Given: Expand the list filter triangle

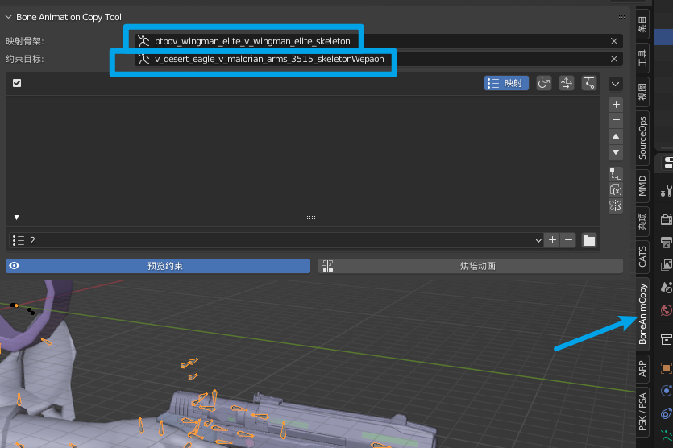Looking at the screenshot, I should pos(16,218).
